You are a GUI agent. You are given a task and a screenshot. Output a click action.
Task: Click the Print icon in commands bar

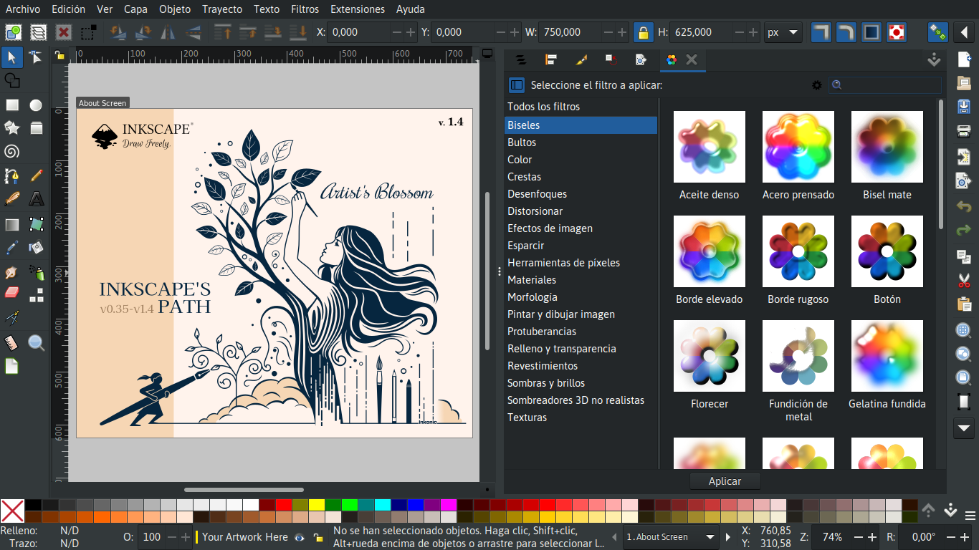(x=964, y=131)
